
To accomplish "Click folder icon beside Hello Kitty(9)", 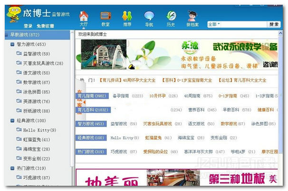I will 19,130.
